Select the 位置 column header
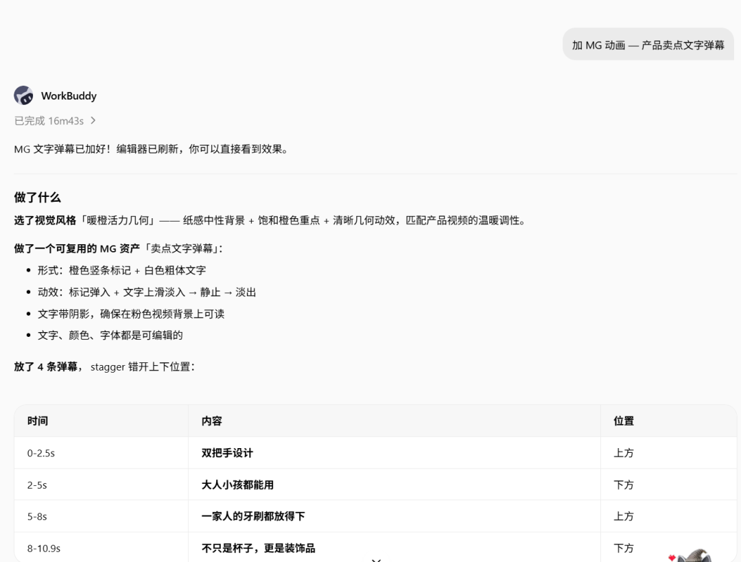 (624, 421)
